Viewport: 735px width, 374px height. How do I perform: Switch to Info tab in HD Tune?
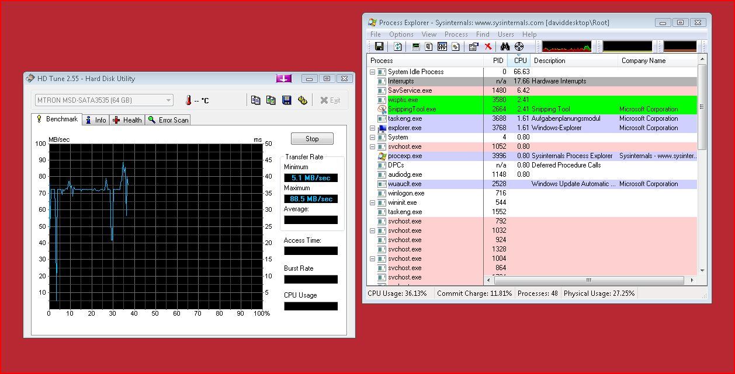click(x=96, y=120)
